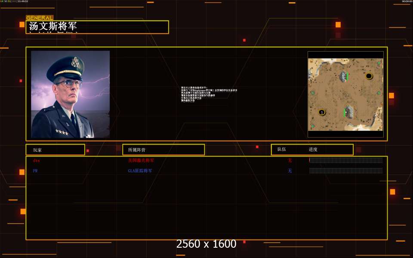413x258 pixels.
Task: Click the 00:00:00 timer readout
Action: (407, 1)
